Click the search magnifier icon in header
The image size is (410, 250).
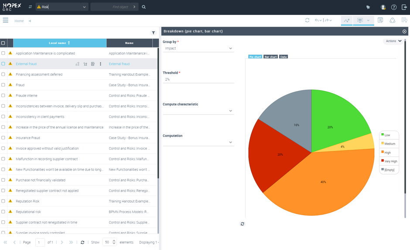[144, 7]
